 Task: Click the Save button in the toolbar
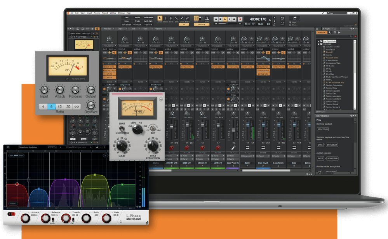[x=127, y=17]
